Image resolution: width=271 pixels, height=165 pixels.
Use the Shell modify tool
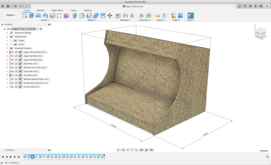(89, 16)
